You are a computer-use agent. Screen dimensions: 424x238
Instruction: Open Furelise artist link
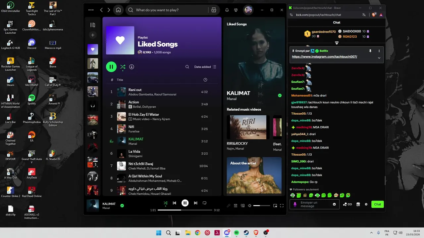(x=134, y=131)
